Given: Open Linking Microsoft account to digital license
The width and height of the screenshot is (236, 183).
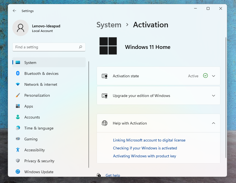Looking at the screenshot, I should coord(149,140).
